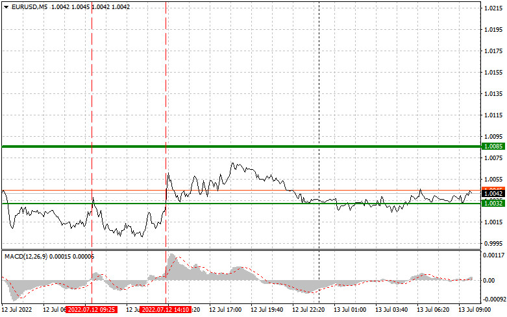Click the 12 Jul 17:00 time axis label

225,310
